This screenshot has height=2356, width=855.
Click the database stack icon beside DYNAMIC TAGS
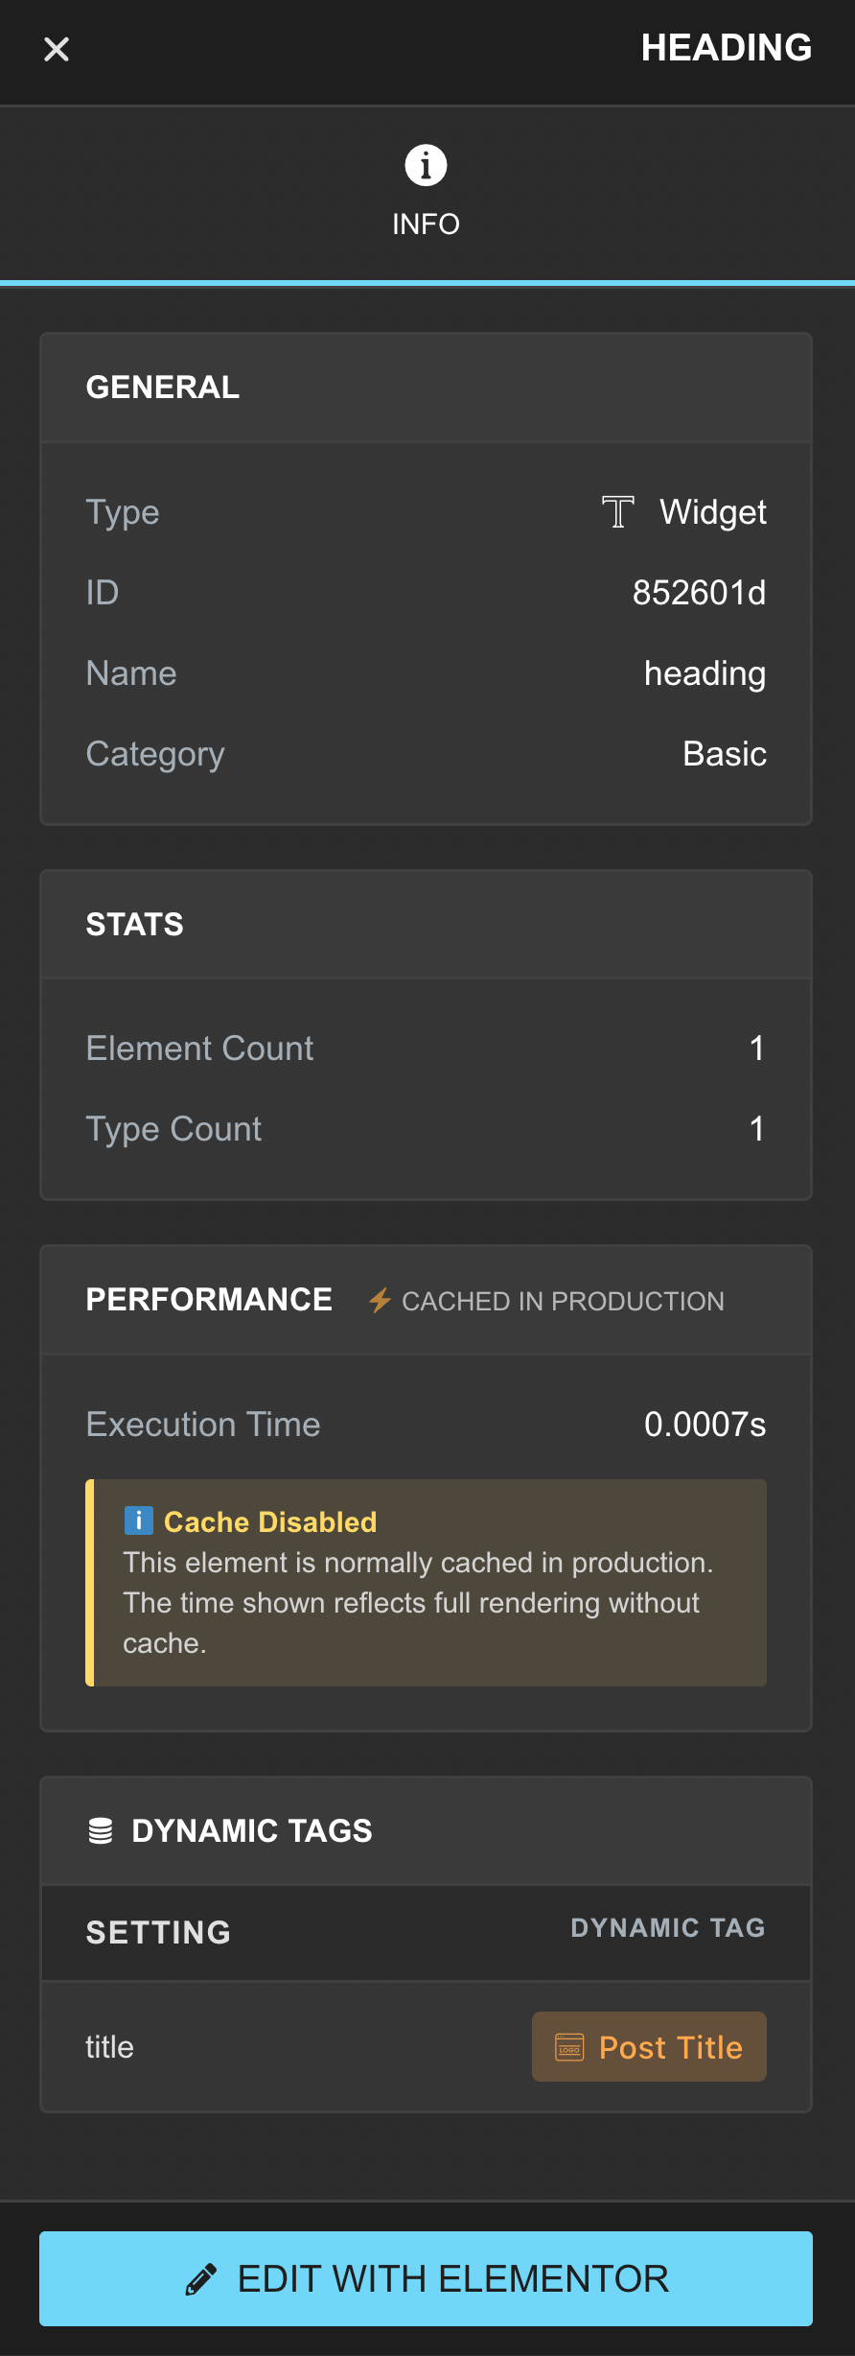tap(102, 1829)
